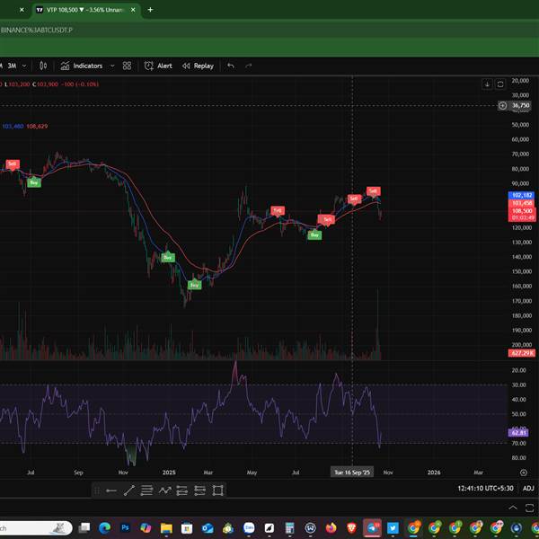Click the down arrow button above price scale
539x539 pixels.
pos(487,84)
